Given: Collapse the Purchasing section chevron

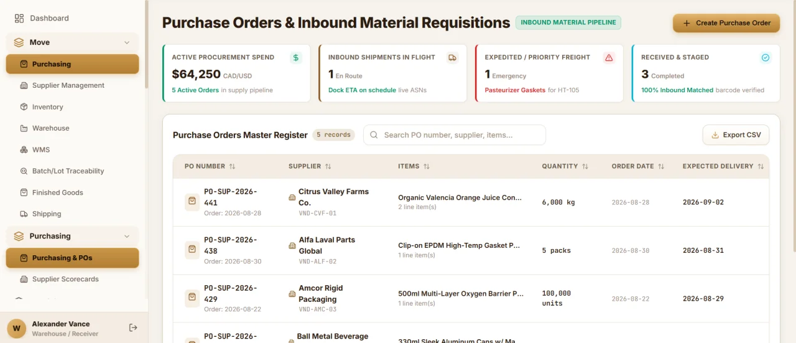Looking at the screenshot, I should pos(127,237).
